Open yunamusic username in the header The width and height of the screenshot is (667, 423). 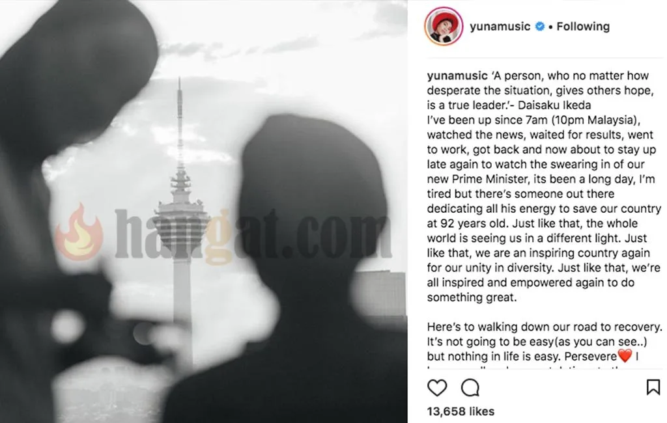(x=500, y=27)
